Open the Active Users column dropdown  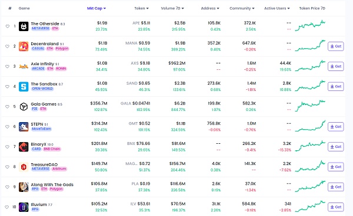tap(277, 8)
